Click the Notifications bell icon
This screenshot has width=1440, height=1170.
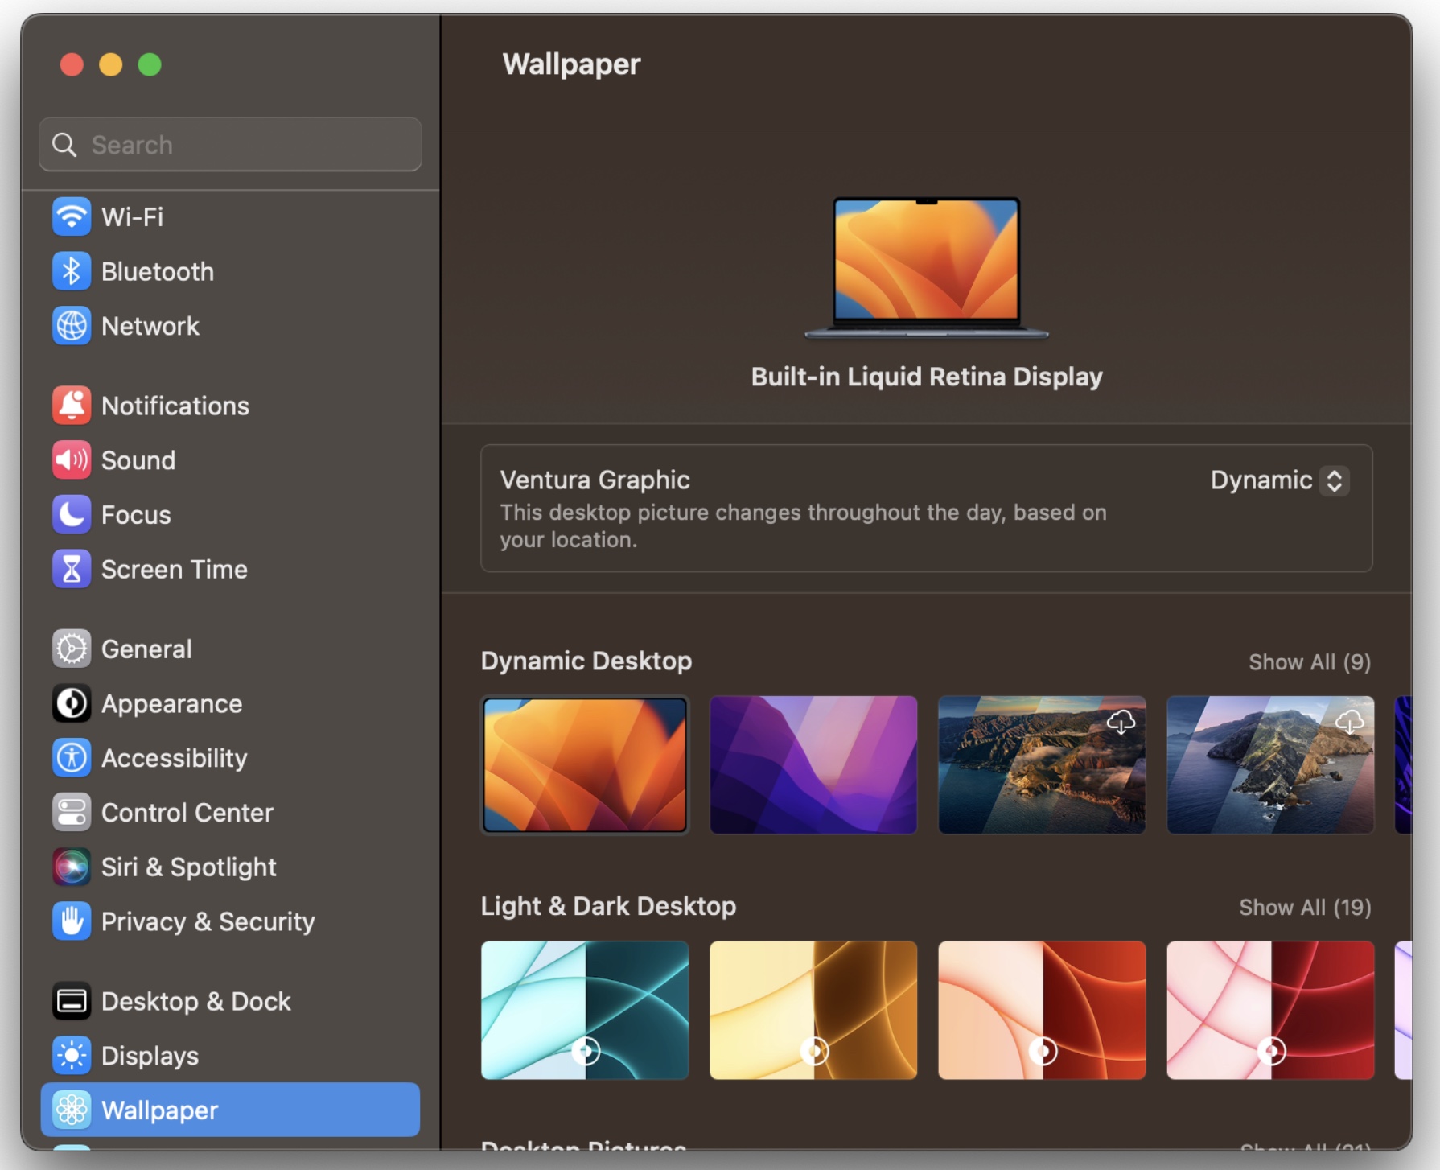(x=72, y=406)
